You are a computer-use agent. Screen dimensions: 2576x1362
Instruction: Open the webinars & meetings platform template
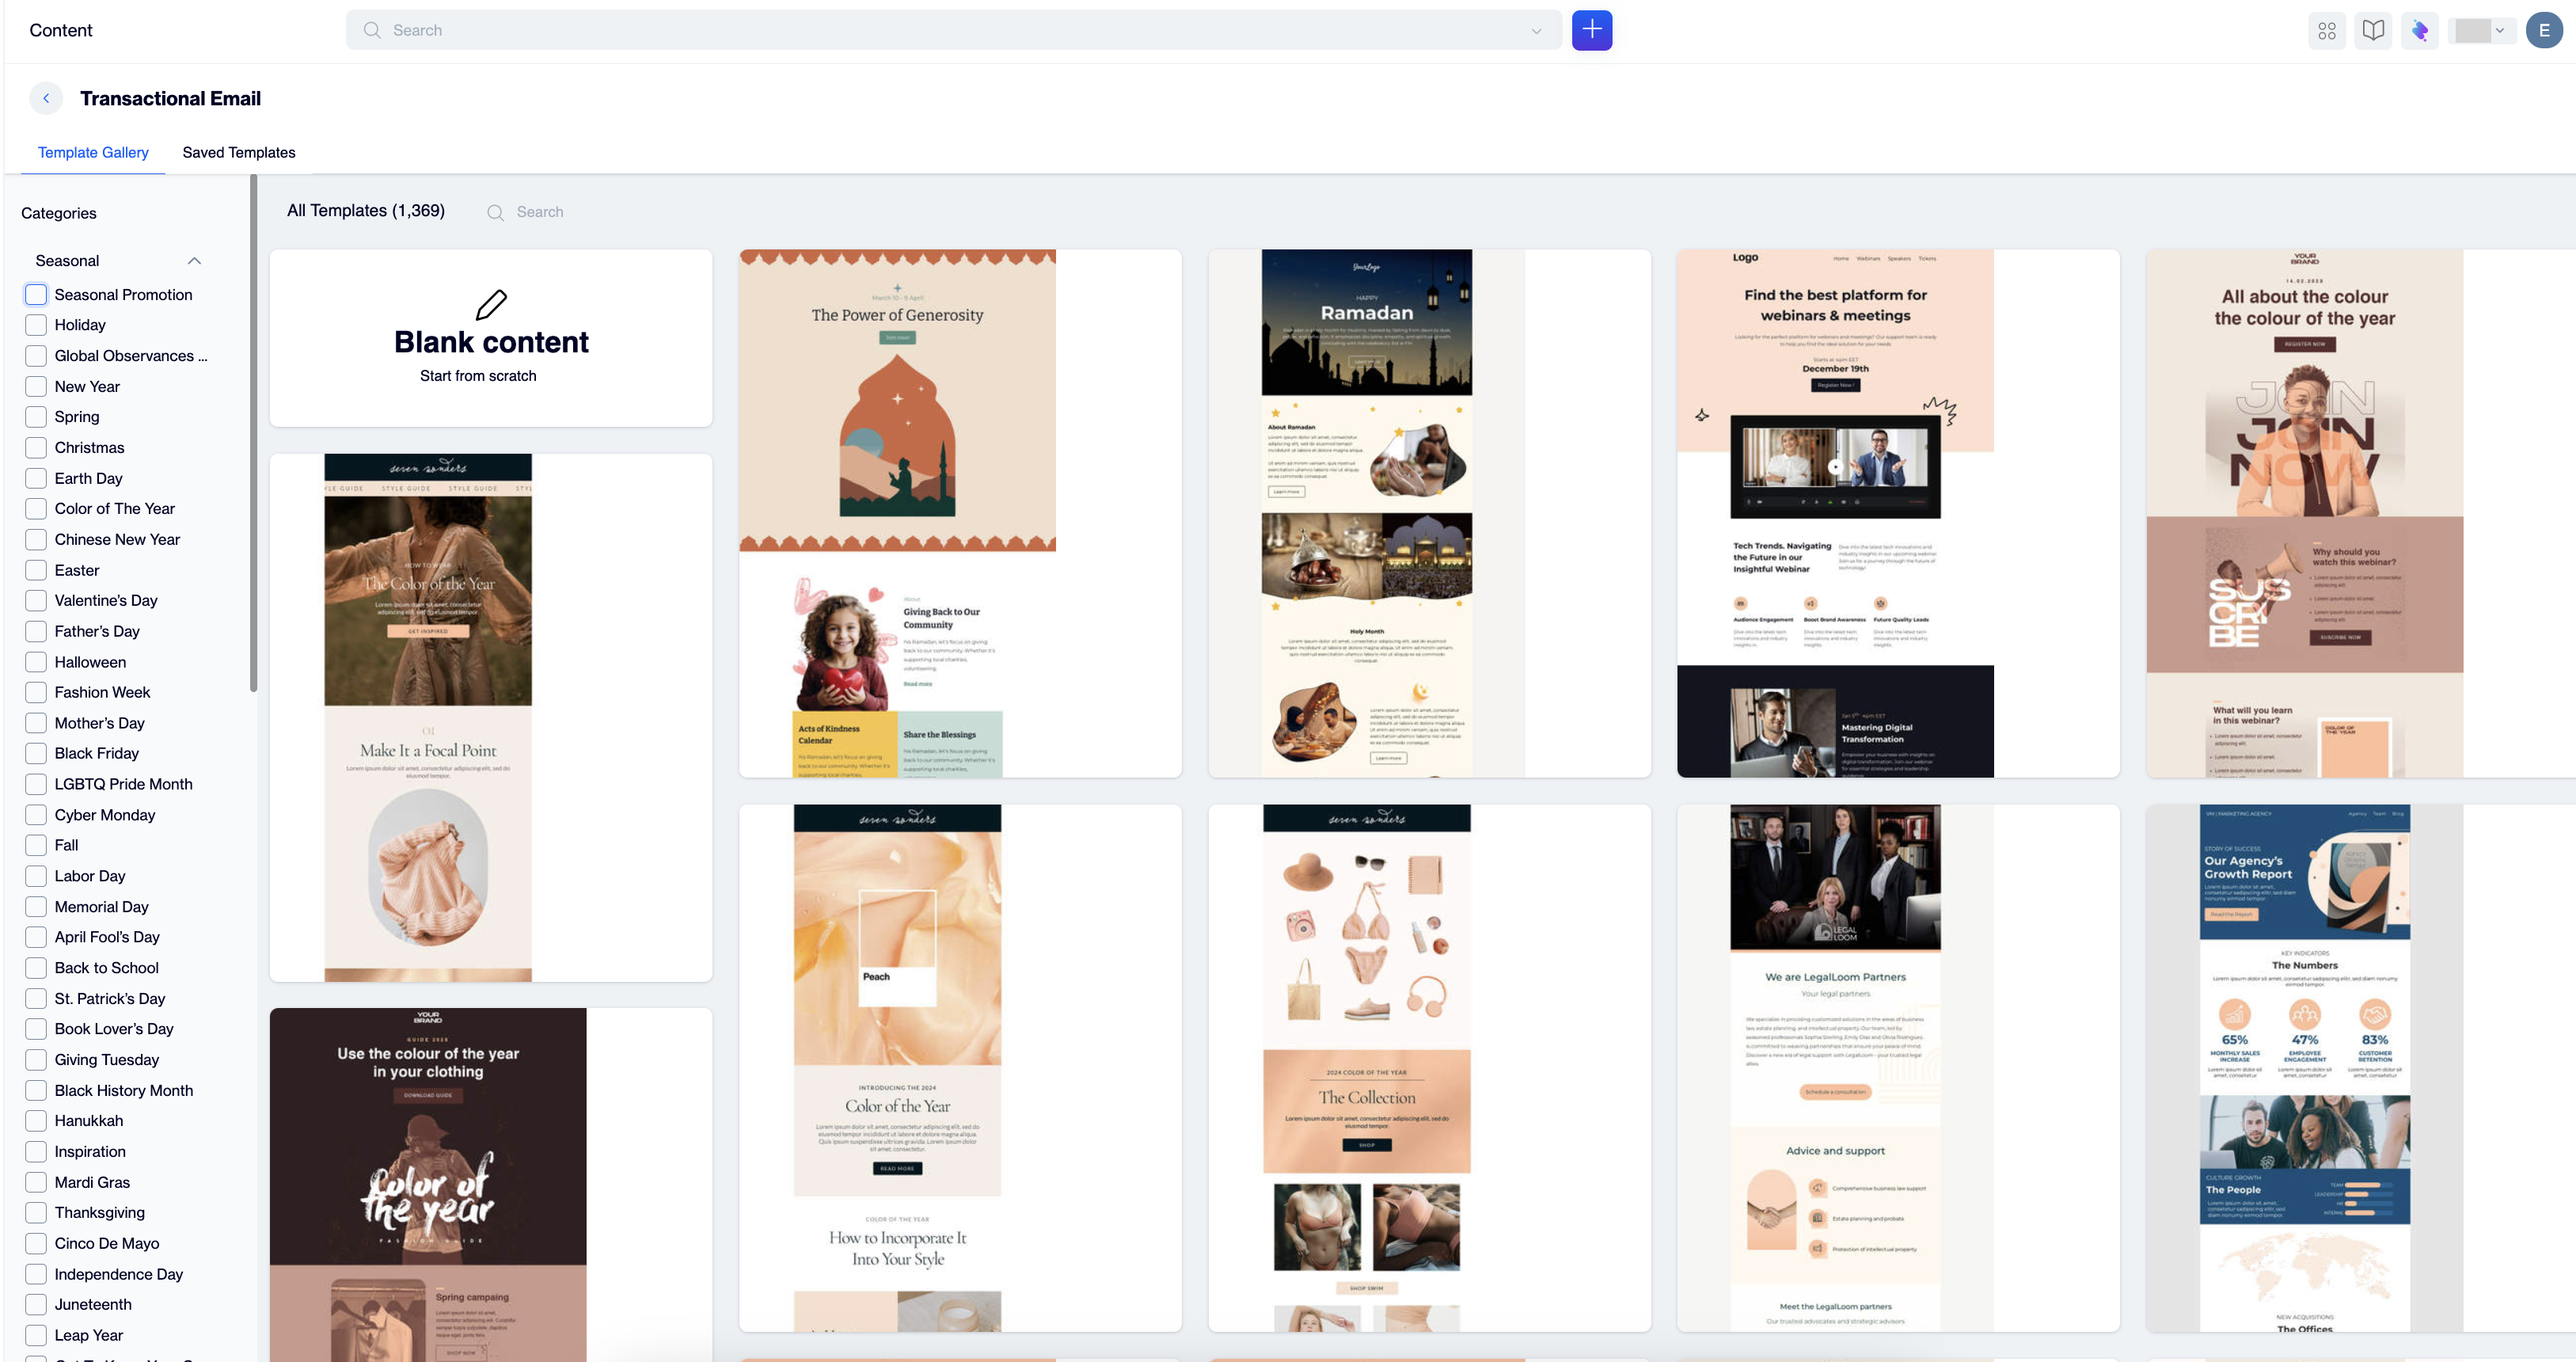point(1898,513)
